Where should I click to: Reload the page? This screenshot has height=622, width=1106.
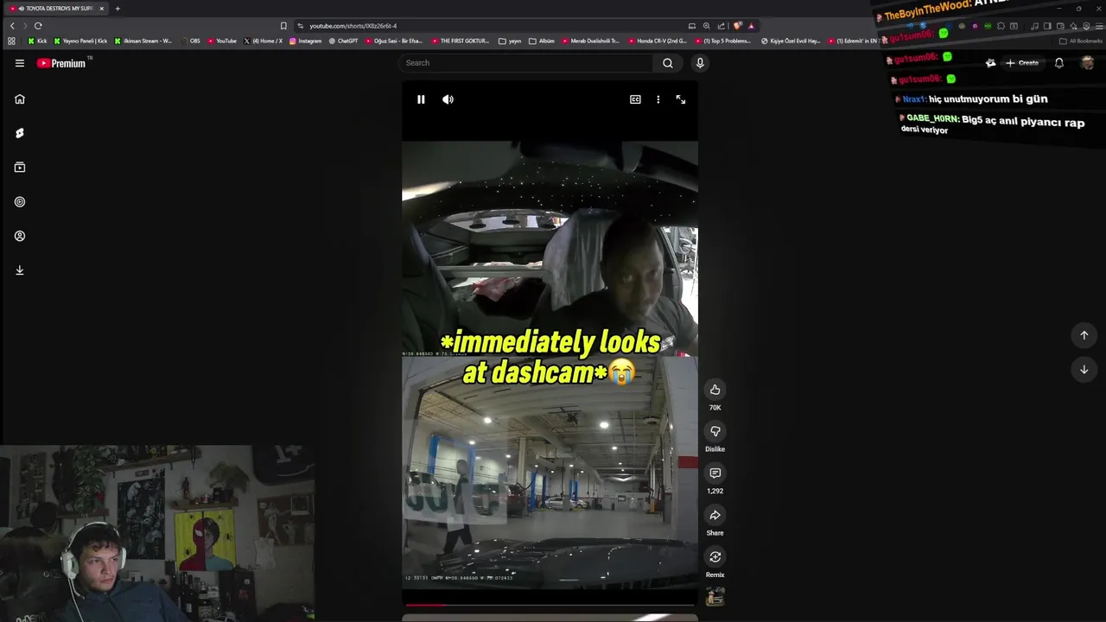(x=38, y=26)
